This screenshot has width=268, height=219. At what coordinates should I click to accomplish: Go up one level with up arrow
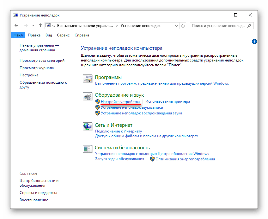click(40, 26)
